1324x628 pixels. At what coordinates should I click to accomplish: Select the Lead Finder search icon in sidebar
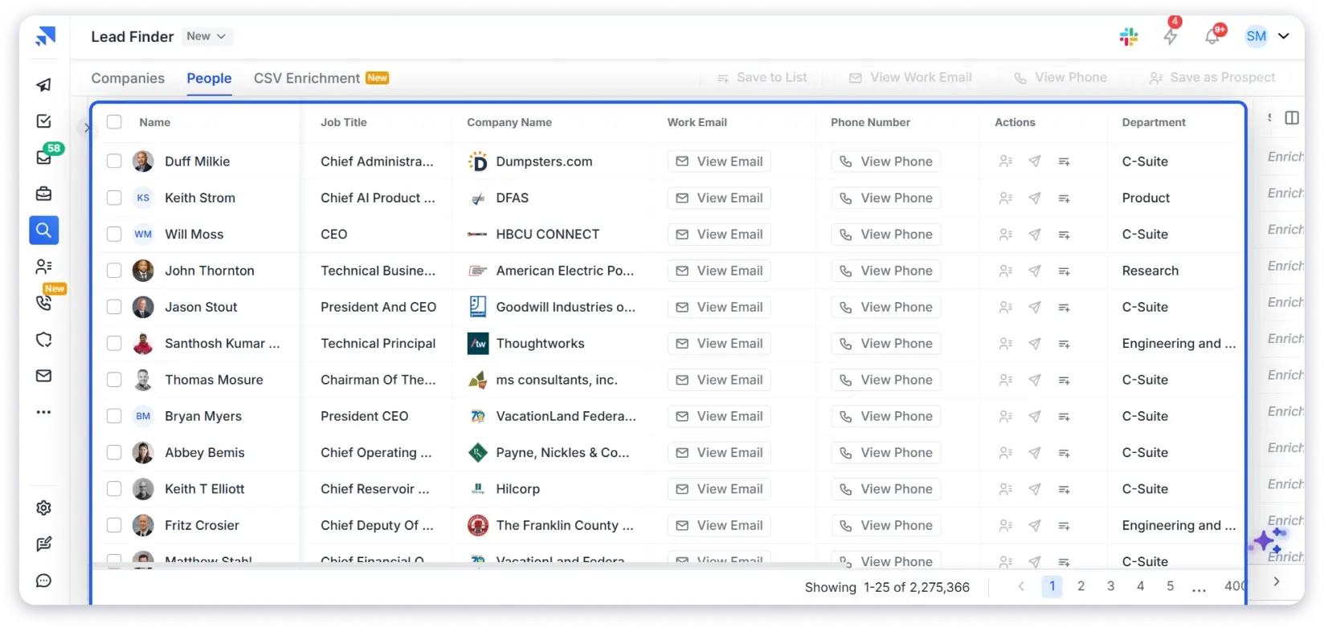click(x=44, y=230)
